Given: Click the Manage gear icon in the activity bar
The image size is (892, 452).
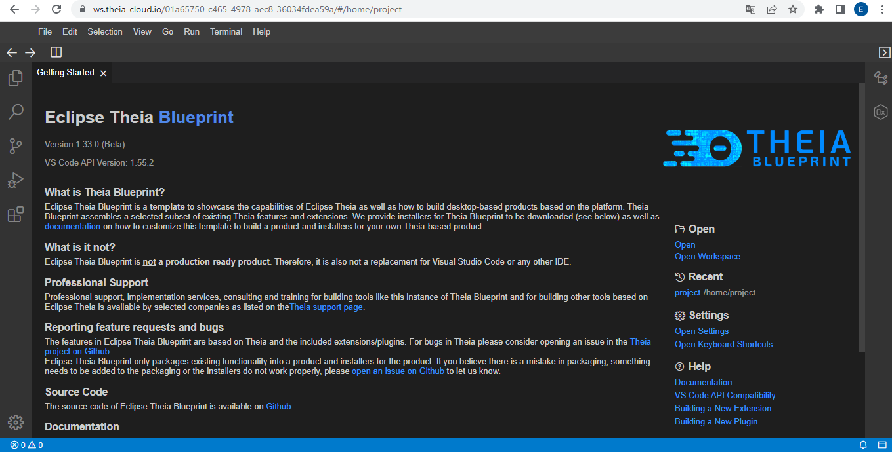Looking at the screenshot, I should click(16, 423).
